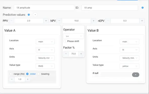Viewport: 149px width, 94px height.
Task: Click the PPV value field 2.0
Action: click(x=29, y=21)
